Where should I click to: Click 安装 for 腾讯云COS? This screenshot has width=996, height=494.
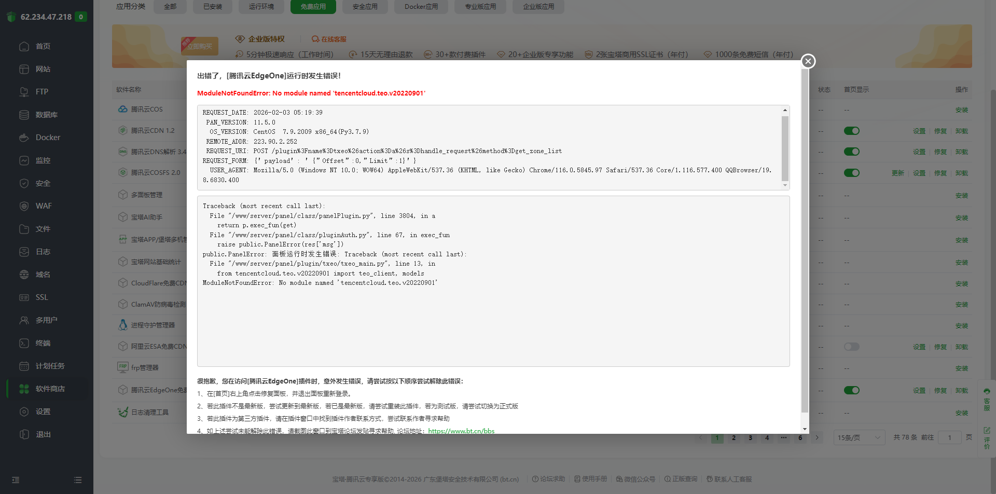click(x=962, y=110)
